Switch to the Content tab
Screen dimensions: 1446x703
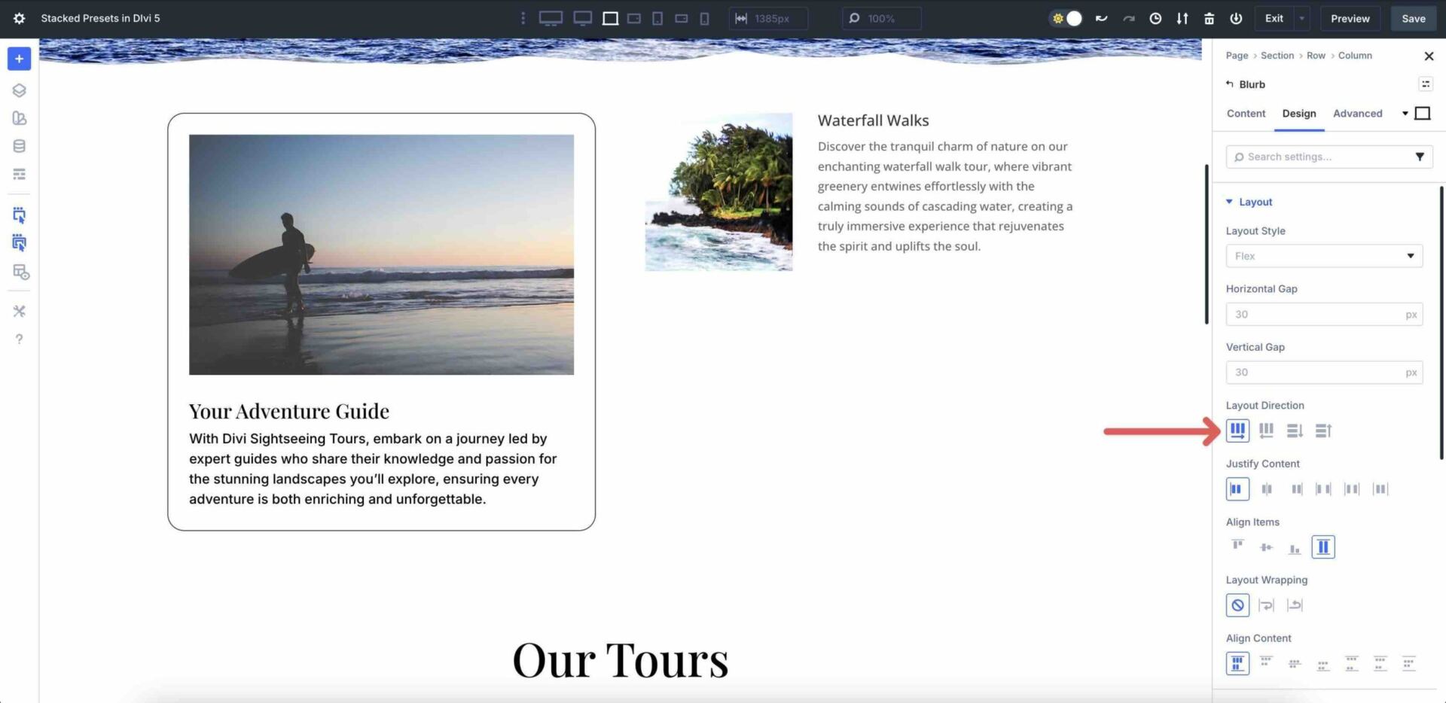[1245, 113]
